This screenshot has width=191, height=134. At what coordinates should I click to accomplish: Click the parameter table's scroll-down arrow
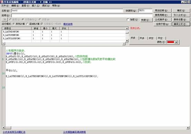tap(127, 41)
